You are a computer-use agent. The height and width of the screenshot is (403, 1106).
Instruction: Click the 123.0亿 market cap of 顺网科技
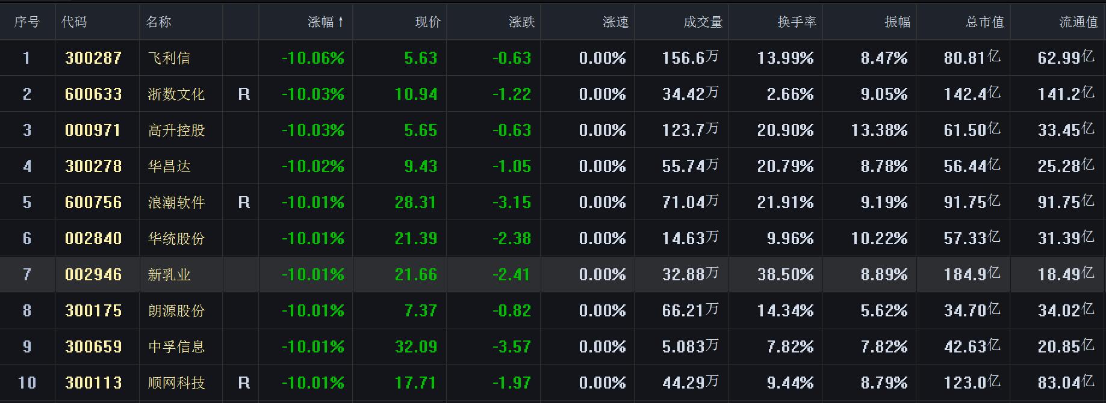(x=972, y=383)
